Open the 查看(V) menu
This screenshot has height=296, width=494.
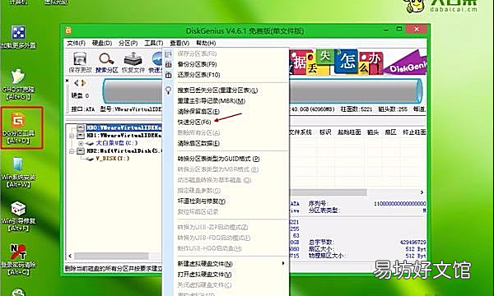[179, 43]
